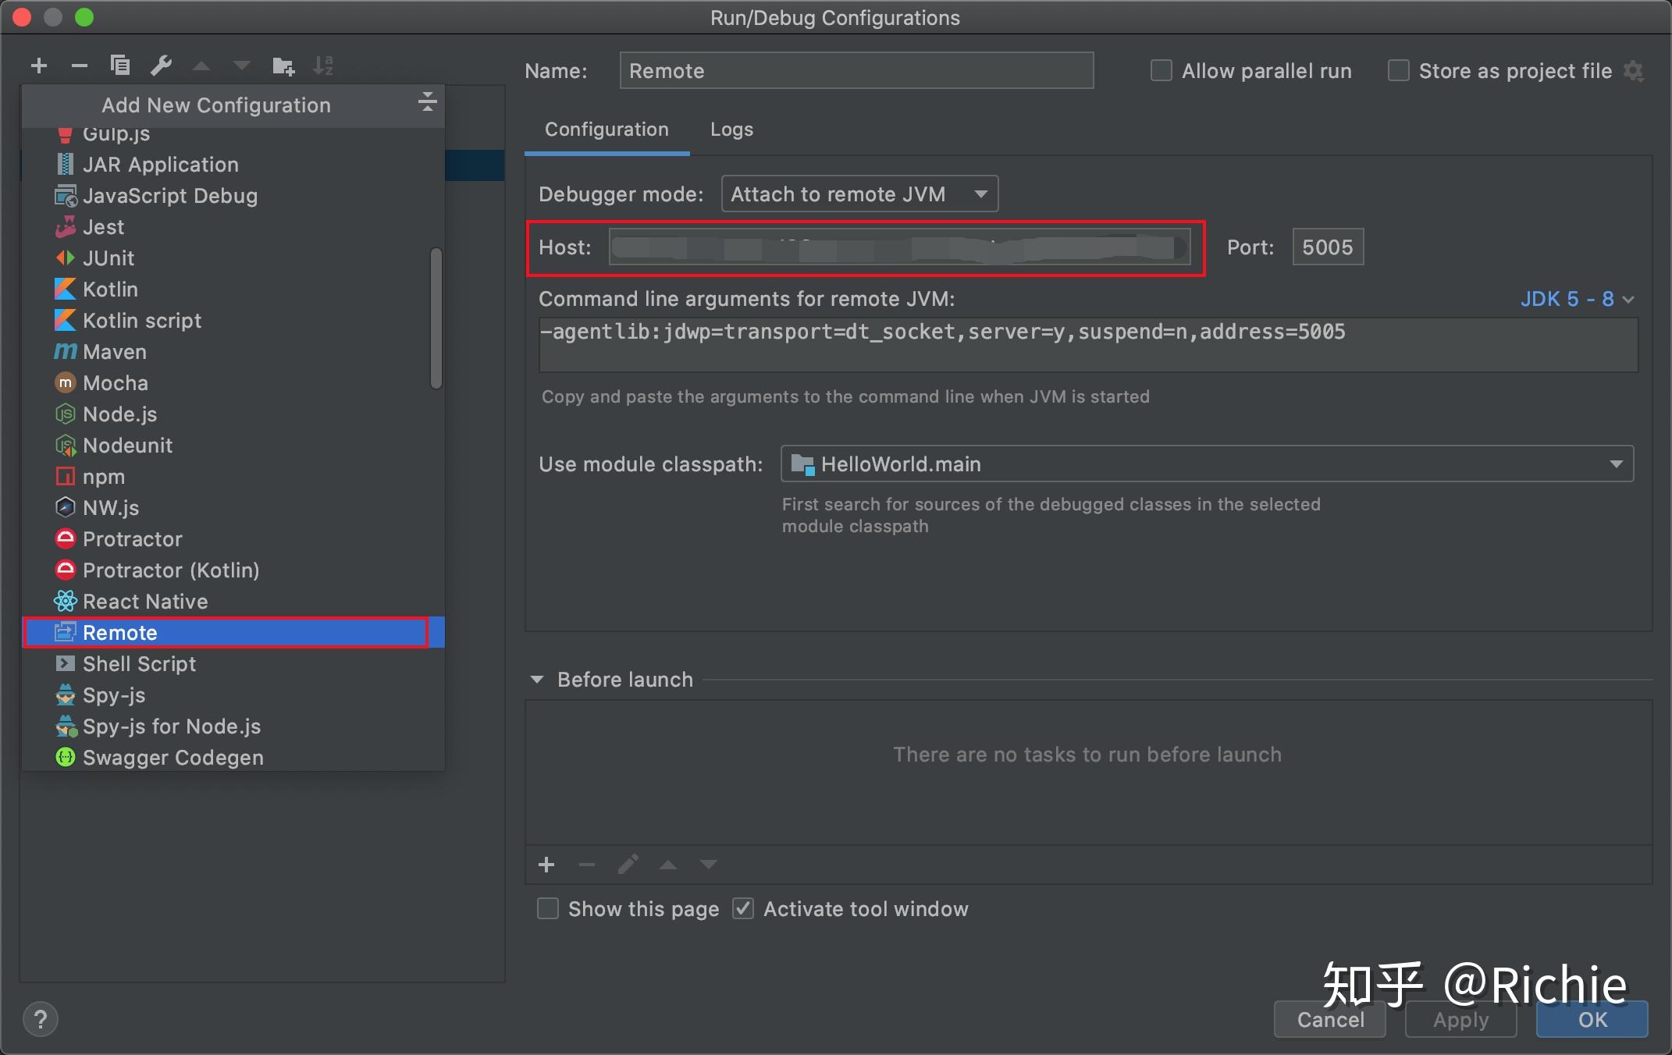Open the JDK 5 - 8 version dropdown
Image resolution: width=1672 pixels, height=1055 pixels.
click(x=1578, y=299)
